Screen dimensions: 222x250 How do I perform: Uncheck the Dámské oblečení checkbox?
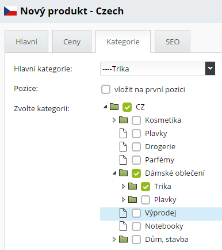pyautogui.click(x=136, y=173)
